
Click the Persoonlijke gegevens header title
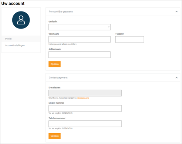tap(61, 11)
